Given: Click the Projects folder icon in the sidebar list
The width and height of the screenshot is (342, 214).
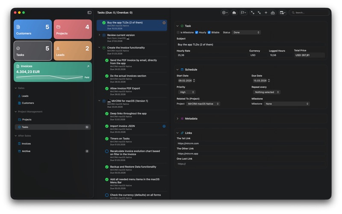Looking at the screenshot, I should [x=20, y=120].
